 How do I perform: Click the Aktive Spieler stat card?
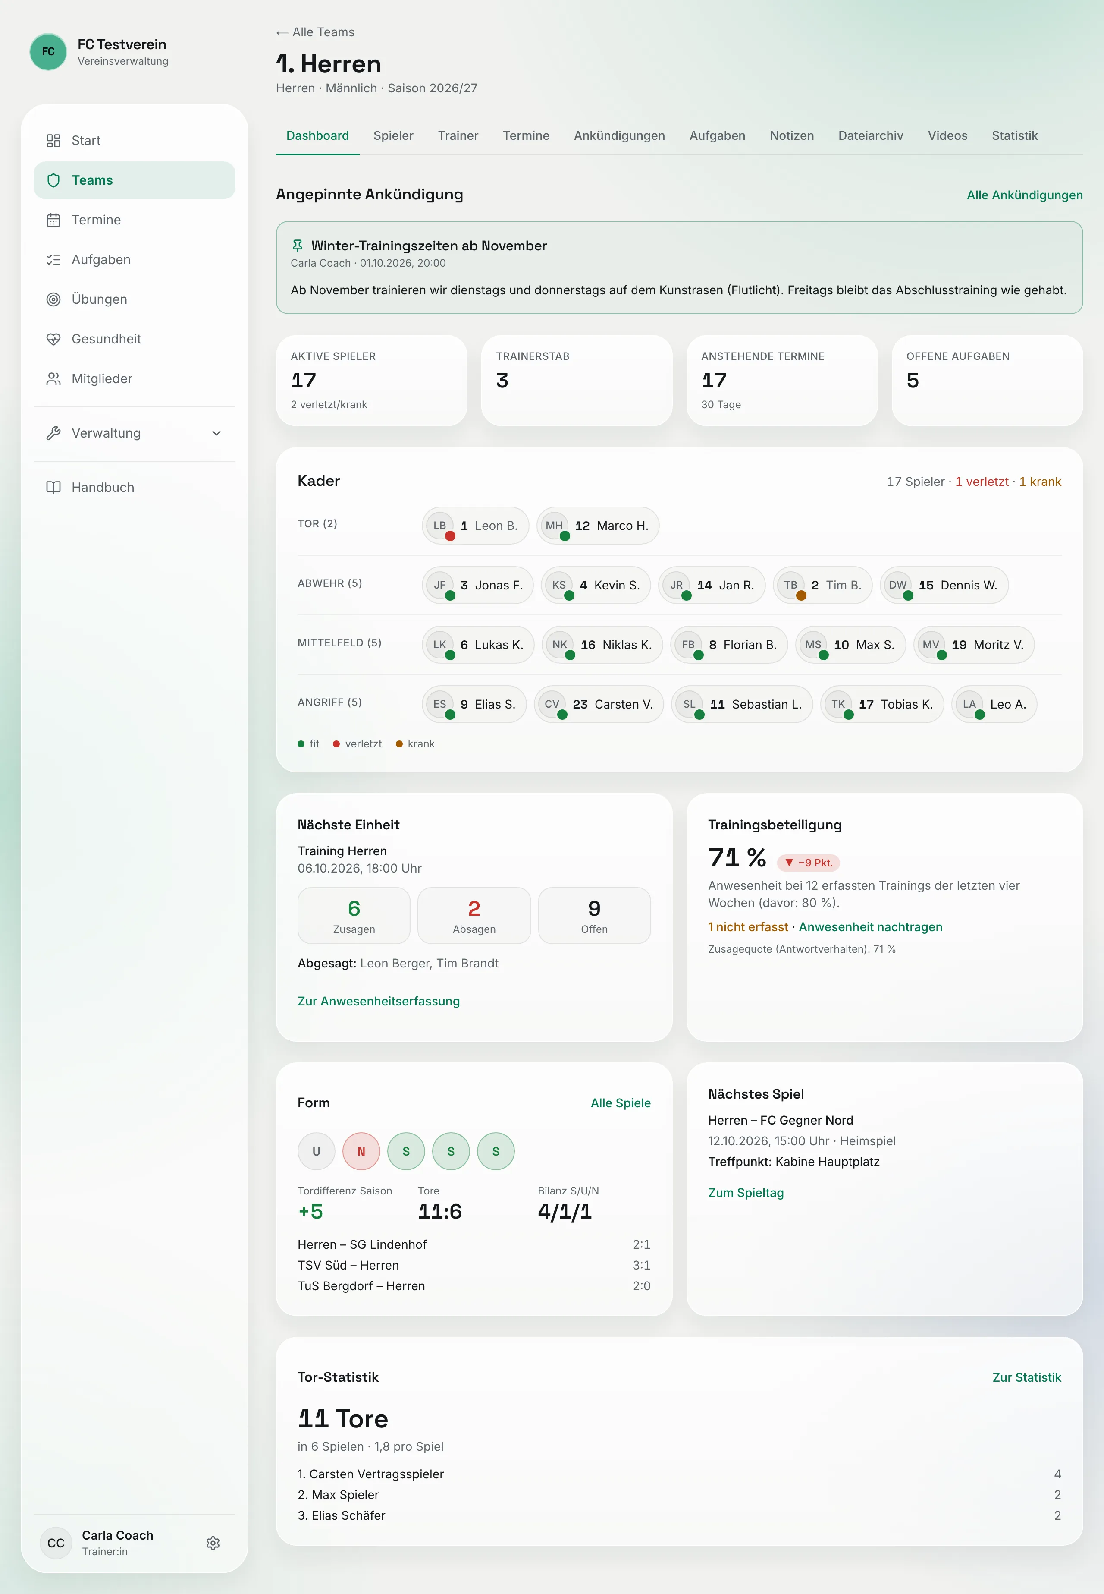point(371,381)
